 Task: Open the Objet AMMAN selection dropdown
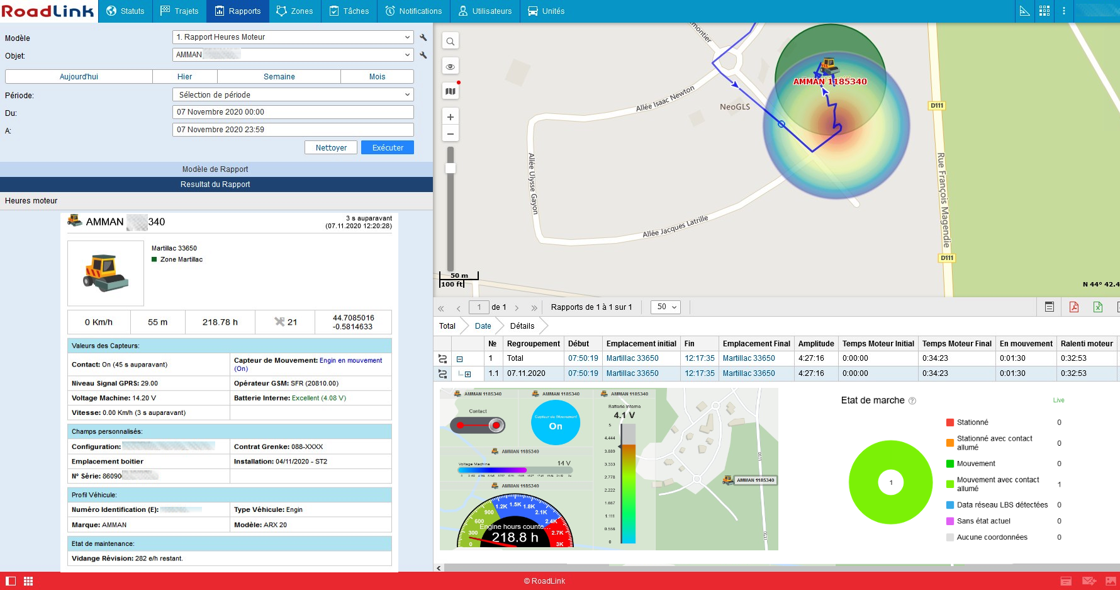pos(293,55)
